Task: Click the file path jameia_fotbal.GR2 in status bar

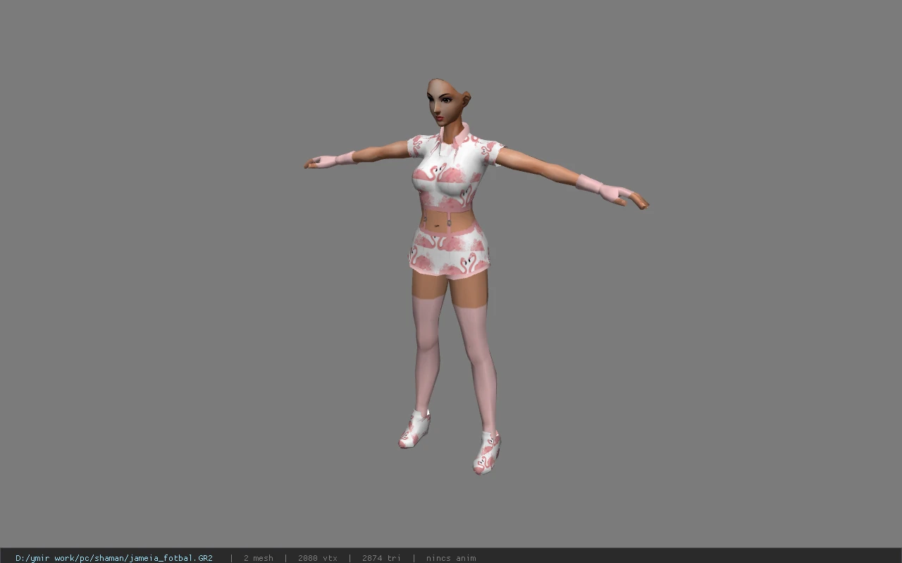Action: coord(114,558)
